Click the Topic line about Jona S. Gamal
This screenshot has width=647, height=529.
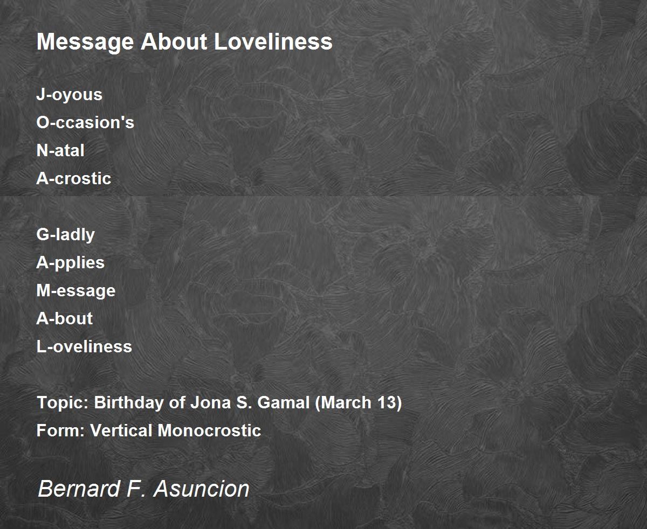tap(219, 403)
